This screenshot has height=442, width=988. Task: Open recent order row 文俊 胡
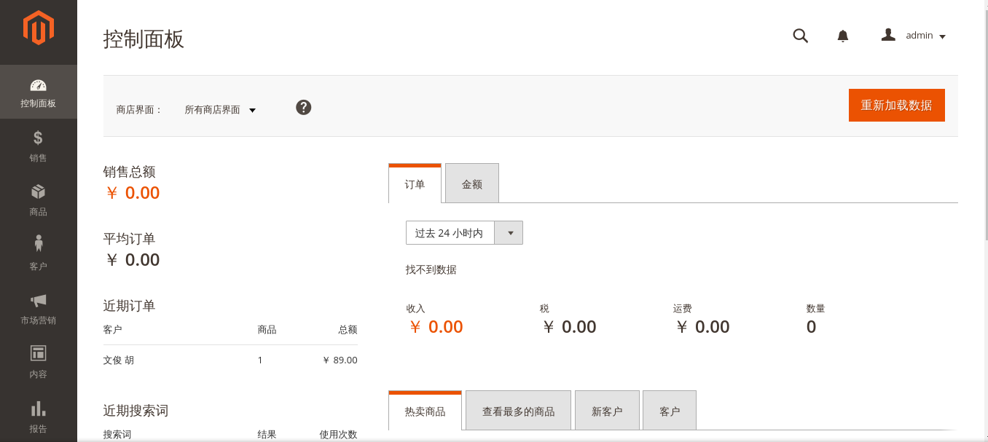(x=230, y=360)
